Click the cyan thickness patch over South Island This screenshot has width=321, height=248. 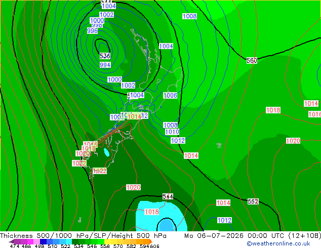[x=106, y=152]
